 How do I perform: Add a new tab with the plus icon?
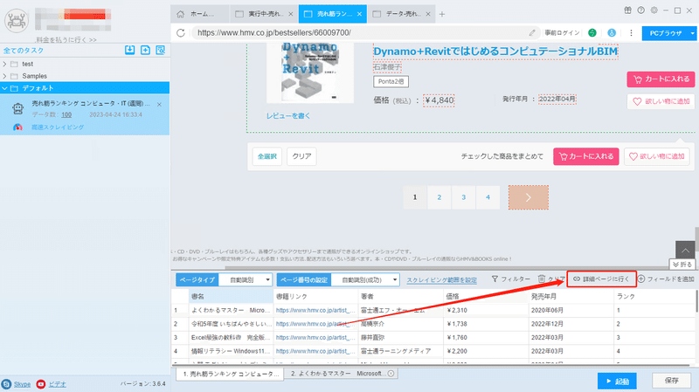coord(442,14)
